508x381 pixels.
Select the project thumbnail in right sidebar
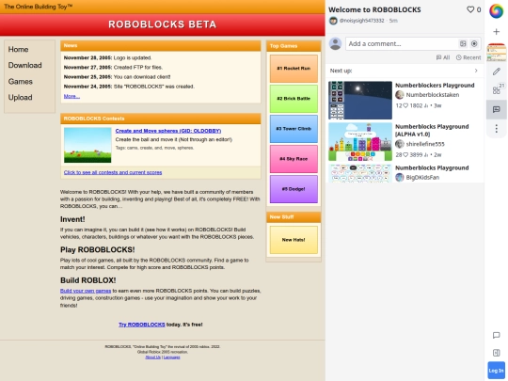pyautogui.click(x=496, y=52)
